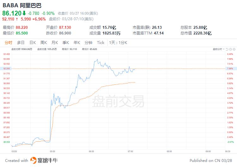237x167 pixels.
Task: Click the 盘前价 03/28 07:10(美东) timestamp
Action: [71, 19]
